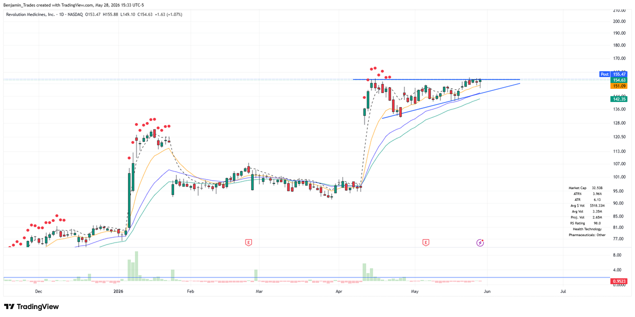
Task: Click the 128.00 price axis label
Action: [620, 123]
